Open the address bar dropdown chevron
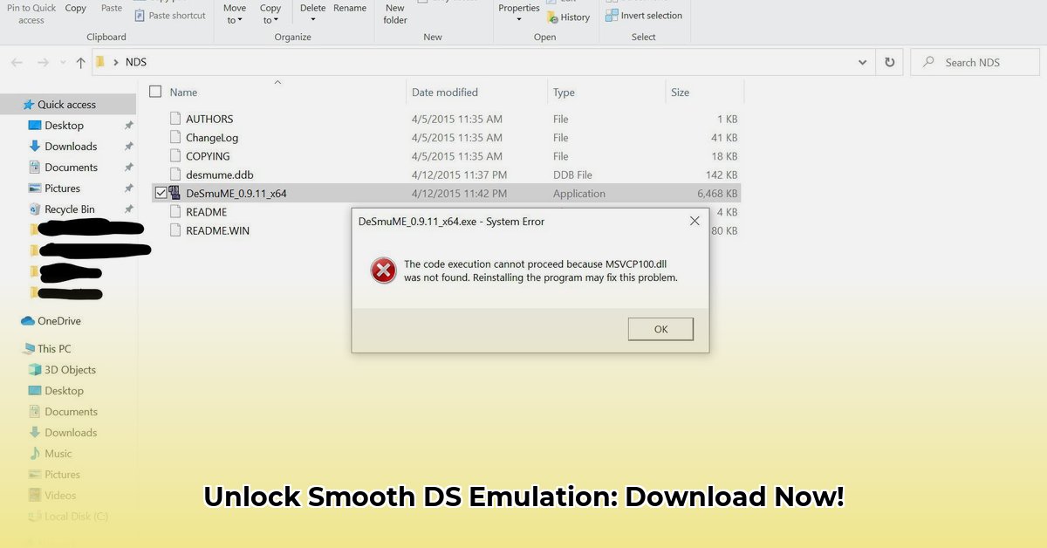Viewport: 1047px width, 548px height. click(x=862, y=62)
